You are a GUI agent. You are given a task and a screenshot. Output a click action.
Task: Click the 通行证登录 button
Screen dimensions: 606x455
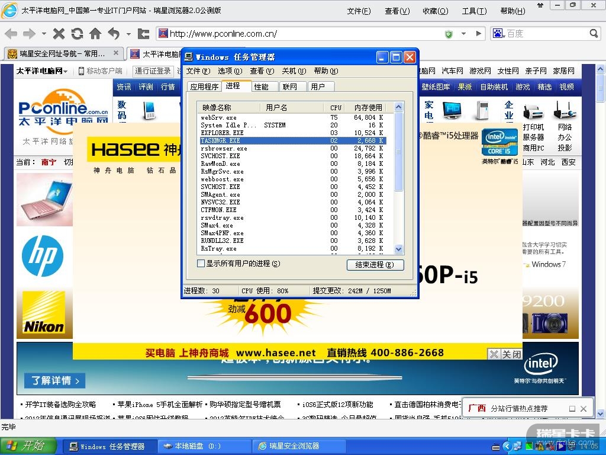pos(153,71)
